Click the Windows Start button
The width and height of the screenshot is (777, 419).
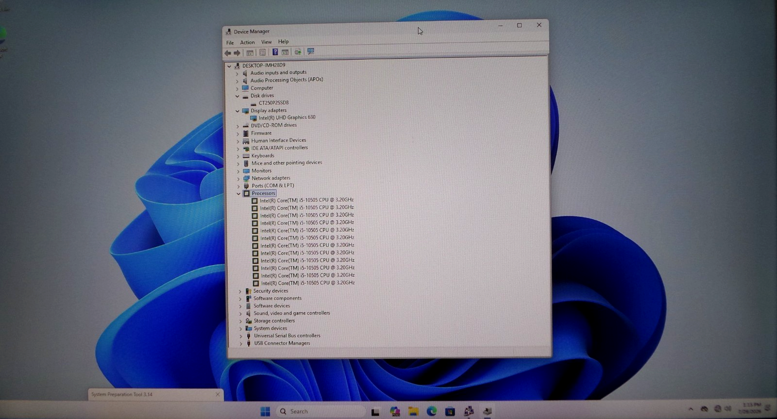tap(265, 411)
